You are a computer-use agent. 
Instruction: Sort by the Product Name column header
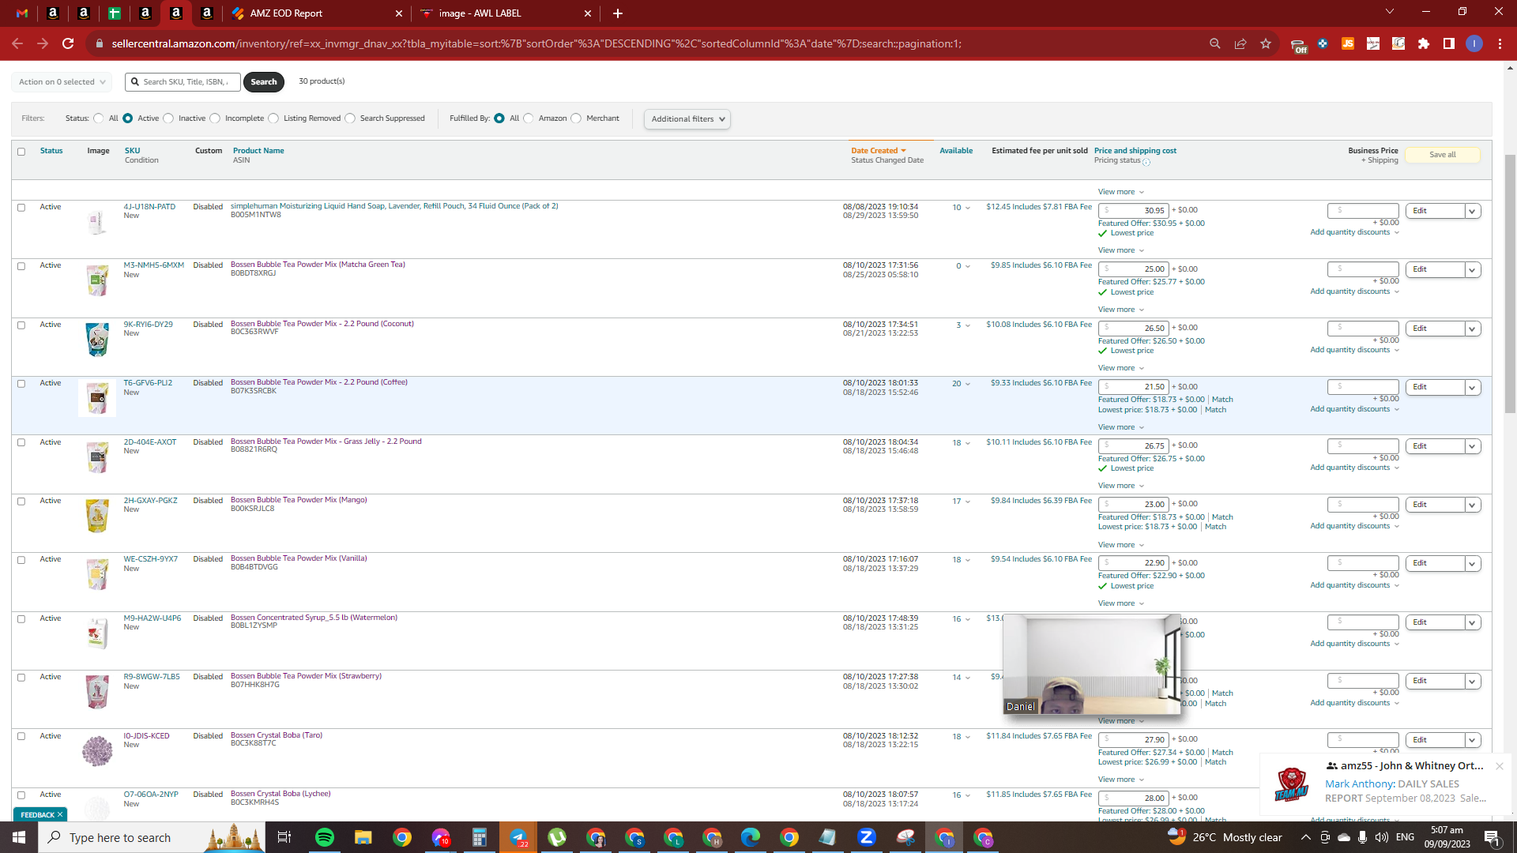(258, 151)
